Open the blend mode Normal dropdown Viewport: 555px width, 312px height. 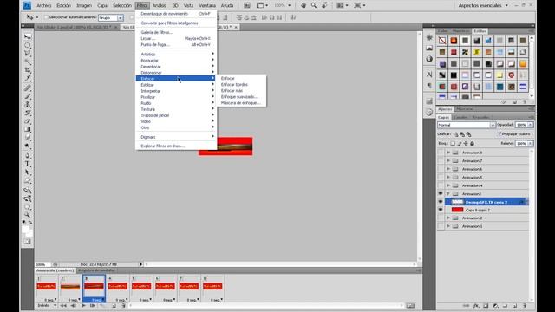point(467,125)
